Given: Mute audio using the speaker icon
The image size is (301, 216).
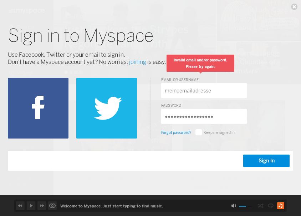Looking at the screenshot, I should (234, 206).
